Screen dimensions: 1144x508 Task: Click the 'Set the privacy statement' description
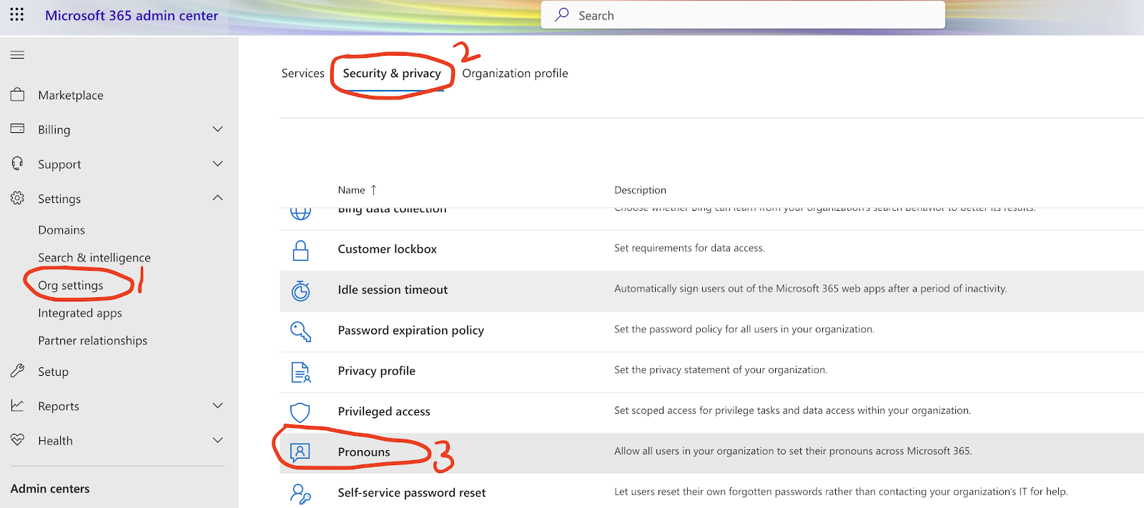(721, 370)
